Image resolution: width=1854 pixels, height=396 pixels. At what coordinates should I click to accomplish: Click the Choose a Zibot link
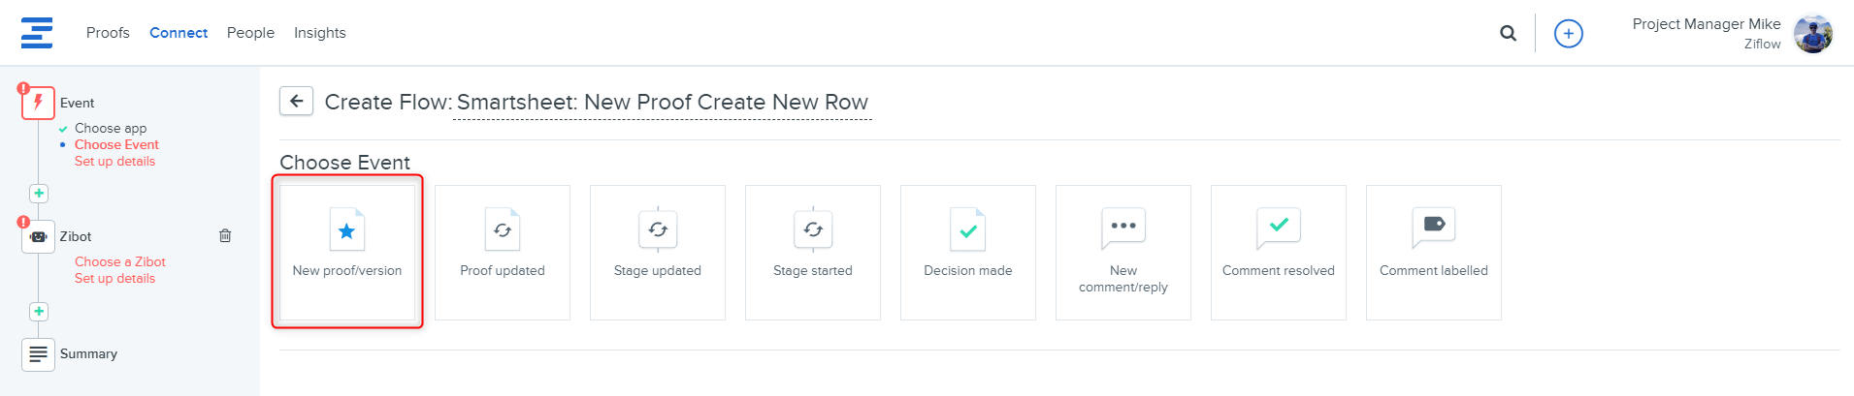[120, 261]
